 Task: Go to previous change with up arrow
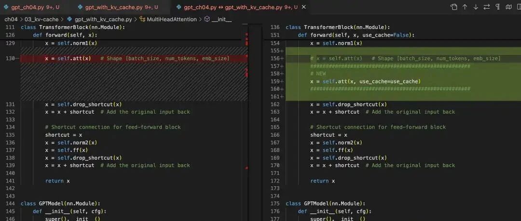pos(465,7)
